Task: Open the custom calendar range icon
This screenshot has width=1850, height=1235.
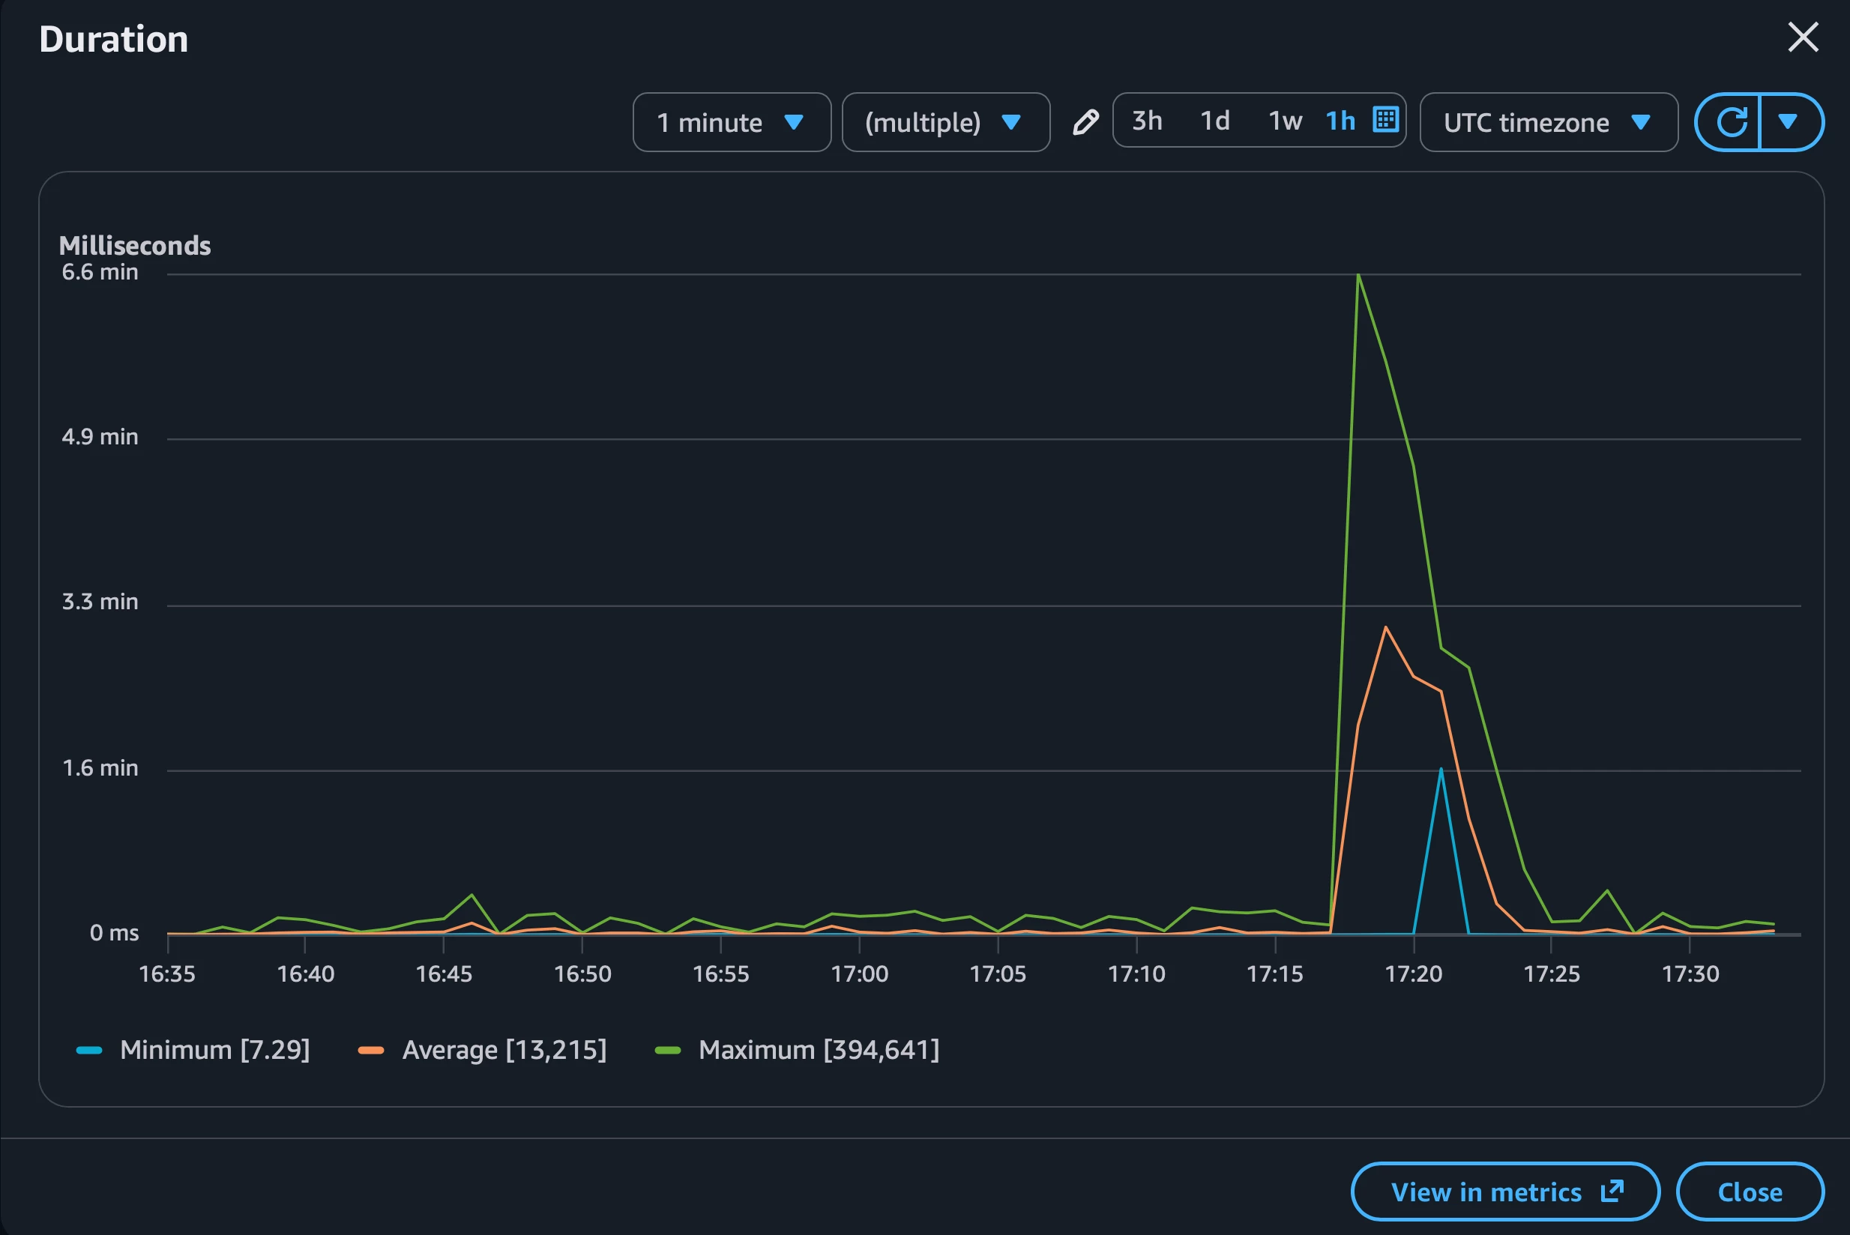Action: (x=1385, y=121)
